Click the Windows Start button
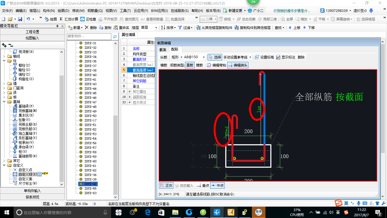Image resolution: width=387 pixels, height=218 pixels. (x=7, y=212)
